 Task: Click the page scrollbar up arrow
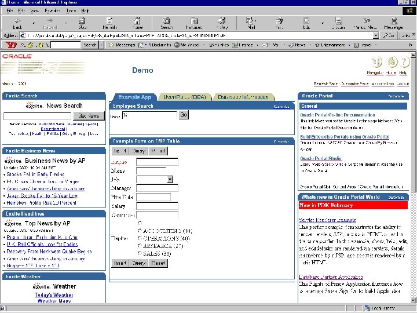tap(413, 55)
